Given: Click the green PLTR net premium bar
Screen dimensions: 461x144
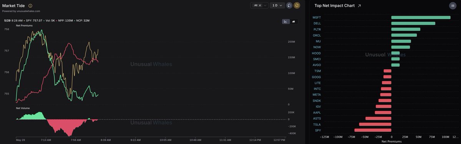Looking at the screenshot, I should 406,29.
